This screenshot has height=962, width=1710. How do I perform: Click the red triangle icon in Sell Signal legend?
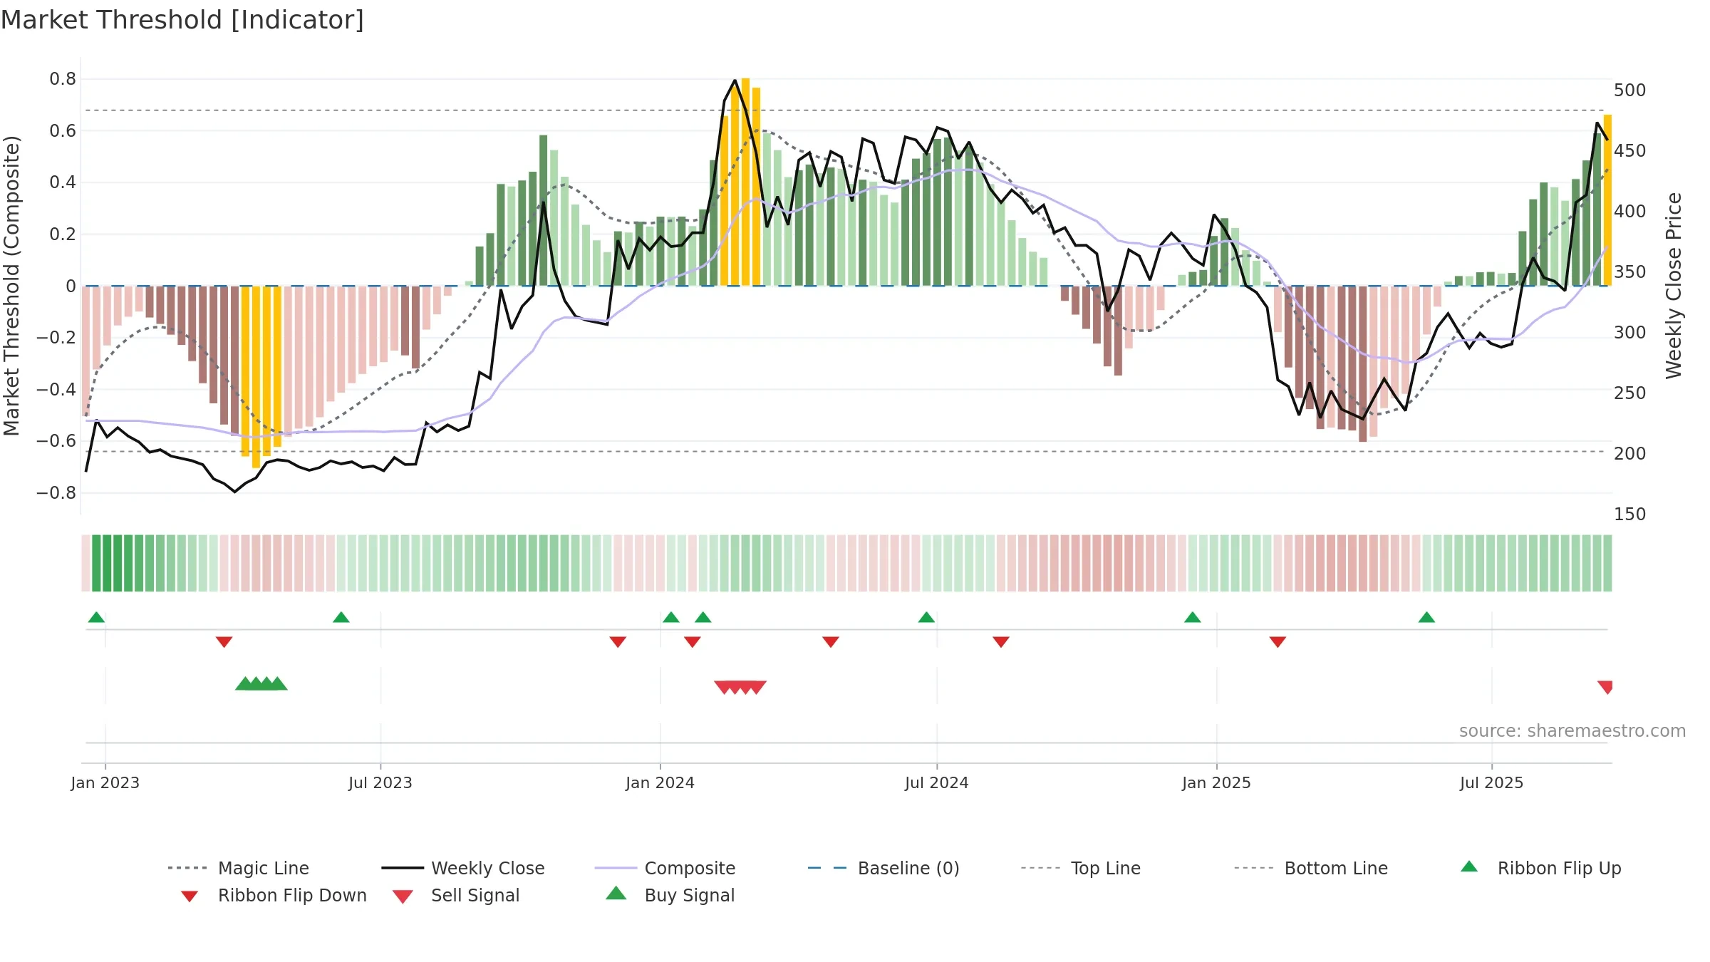403,896
